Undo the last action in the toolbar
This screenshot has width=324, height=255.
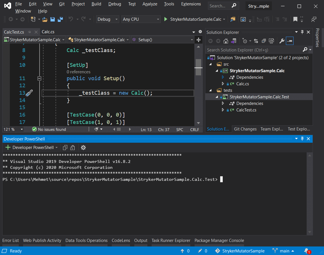pos(71,19)
